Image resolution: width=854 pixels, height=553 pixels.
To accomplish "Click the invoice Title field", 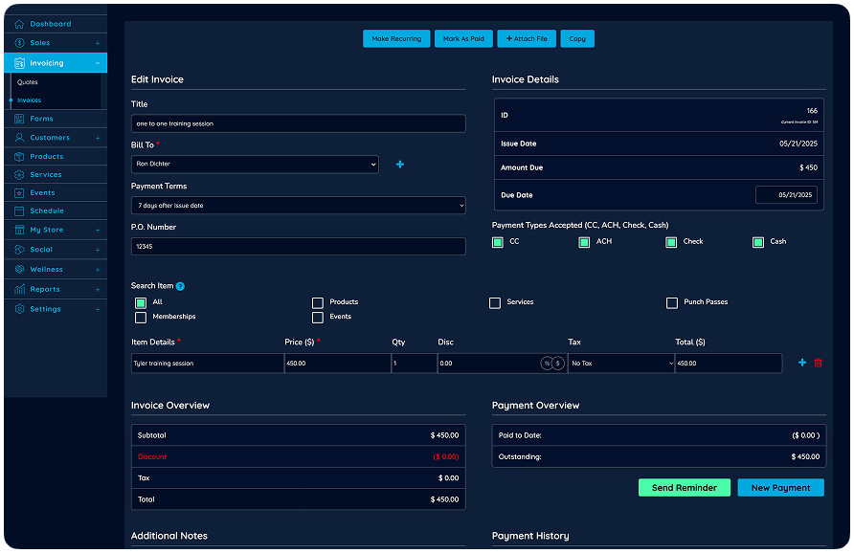I will [x=299, y=123].
